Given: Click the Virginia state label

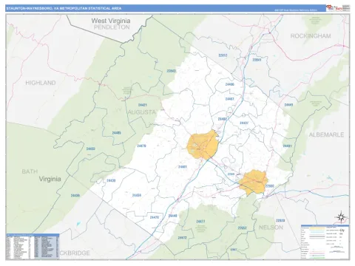Looking at the screenshot, I should click(50, 179).
